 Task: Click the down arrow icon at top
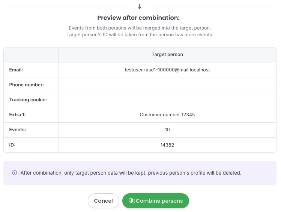click(x=140, y=6)
